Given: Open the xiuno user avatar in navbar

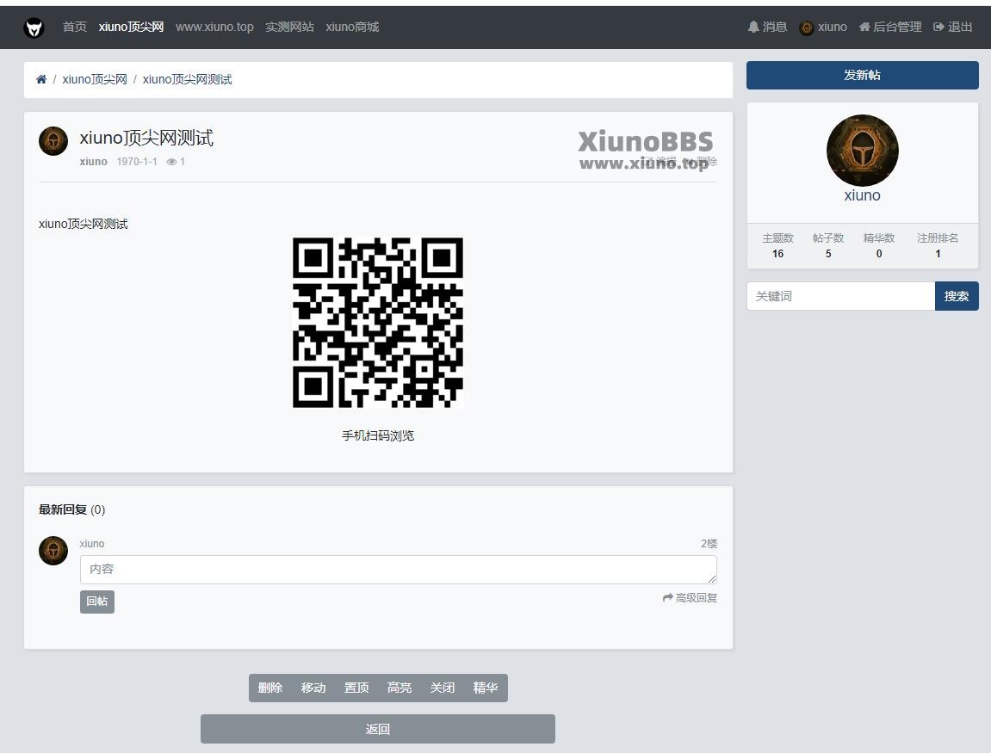Looking at the screenshot, I should (807, 28).
